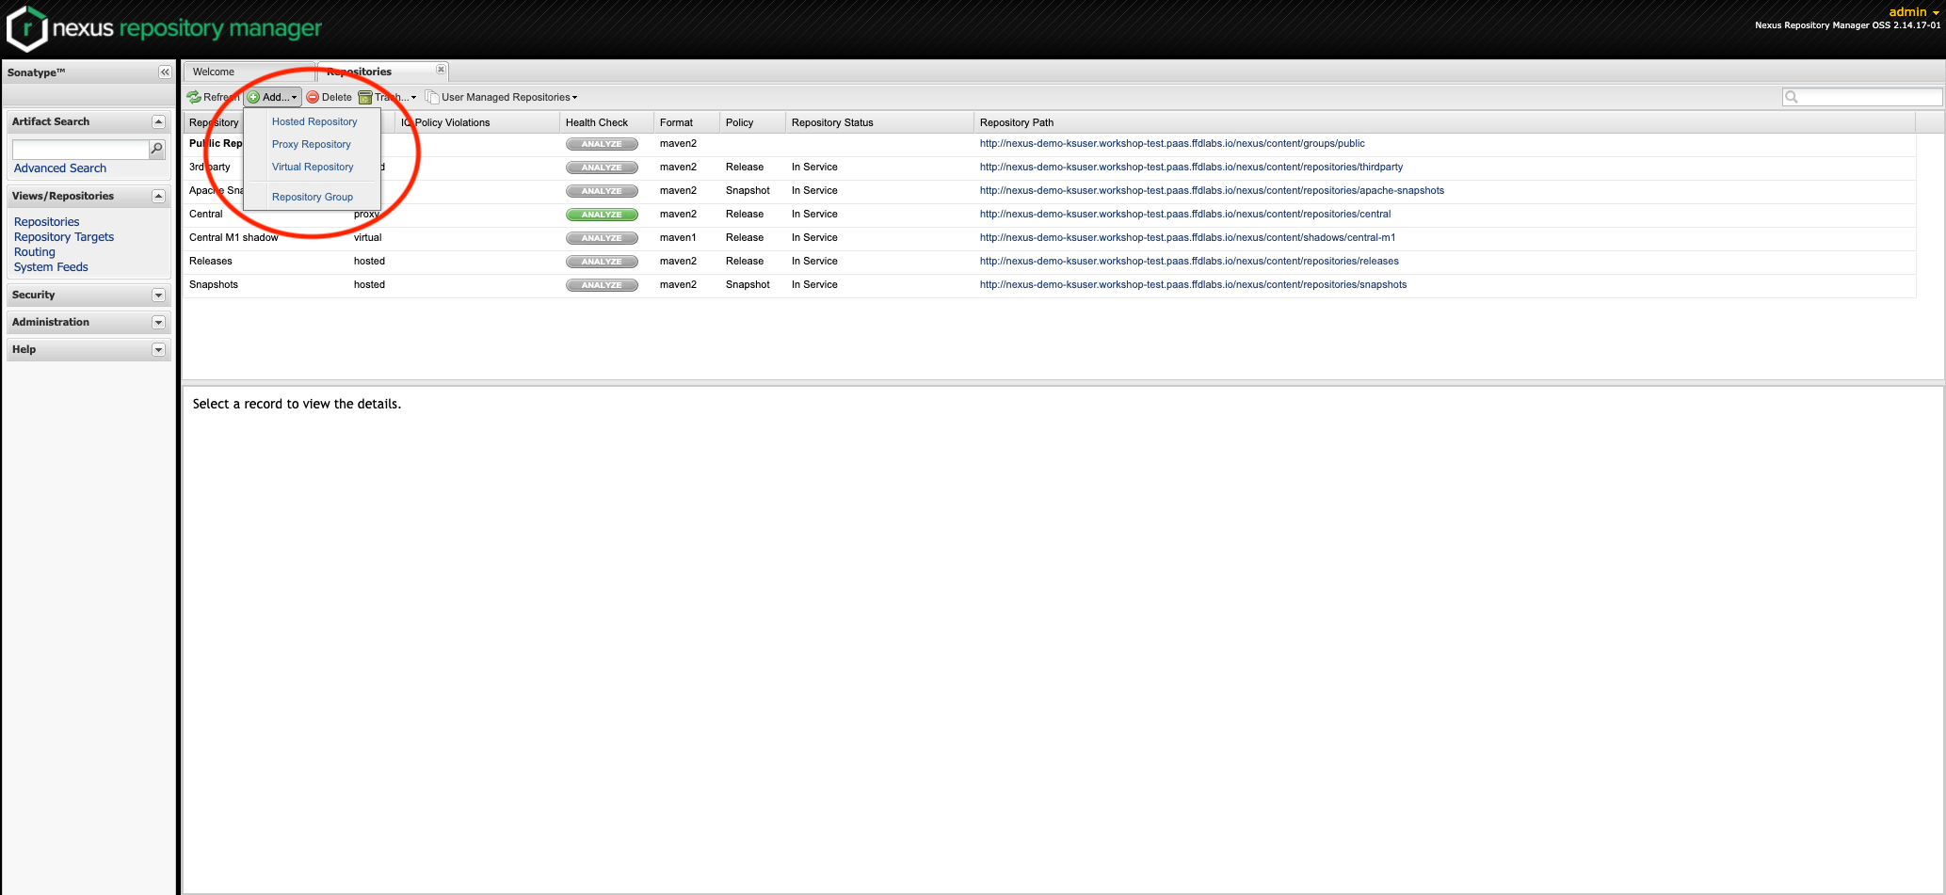Sort by the Repository Status column header
The image size is (1946, 895).
pyautogui.click(x=880, y=122)
